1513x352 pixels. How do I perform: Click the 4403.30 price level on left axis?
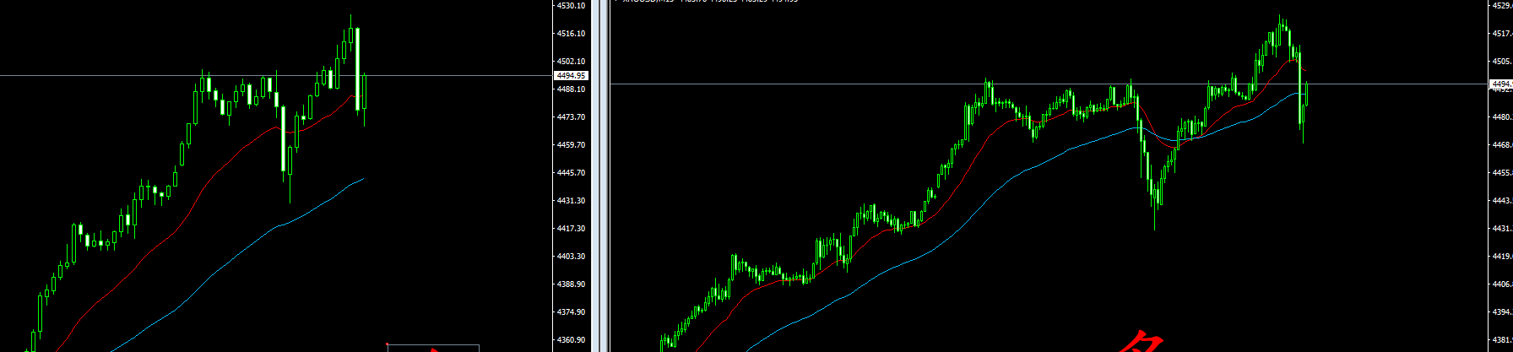(571, 257)
